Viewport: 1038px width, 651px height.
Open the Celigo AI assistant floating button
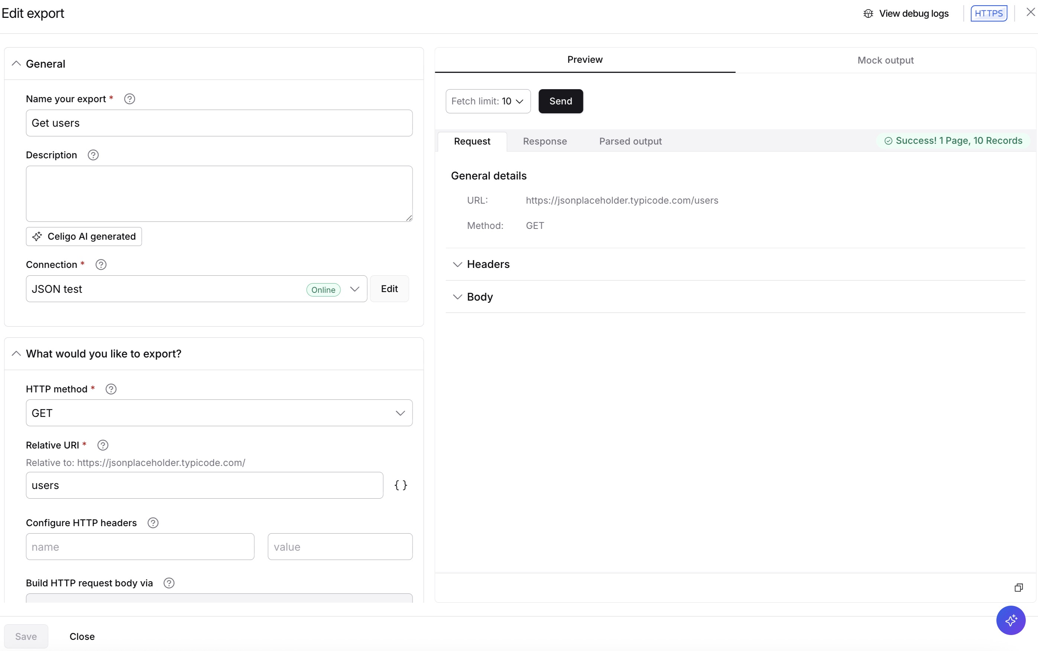point(1011,621)
